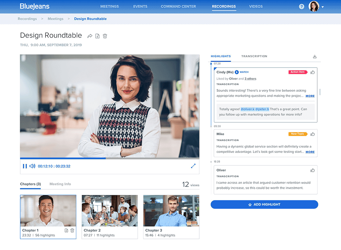Click the Action Item tag
The image size is (341, 250).
[x=298, y=72]
